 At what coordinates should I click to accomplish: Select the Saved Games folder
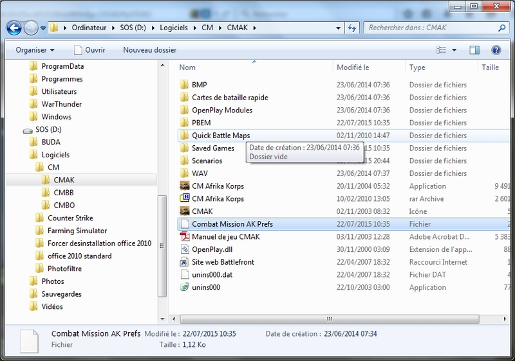pyautogui.click(x=213, y=148)
